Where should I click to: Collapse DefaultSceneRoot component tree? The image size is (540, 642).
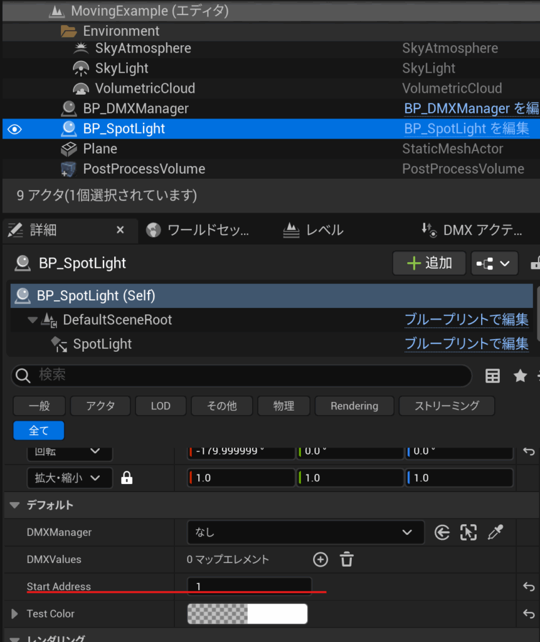(x=33, y=320)
